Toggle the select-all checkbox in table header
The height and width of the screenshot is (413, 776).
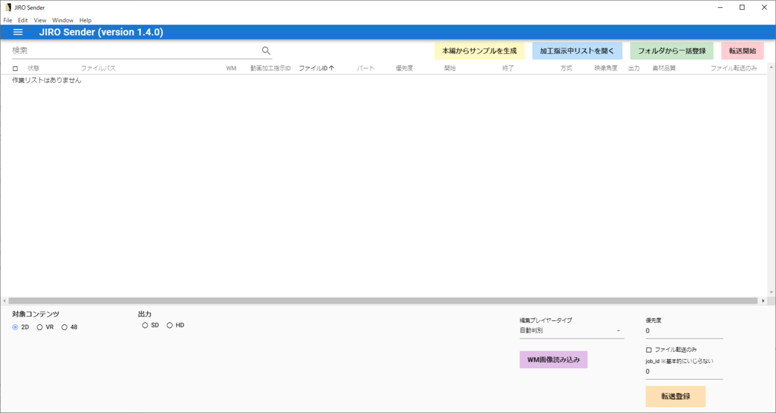(16, 68)
